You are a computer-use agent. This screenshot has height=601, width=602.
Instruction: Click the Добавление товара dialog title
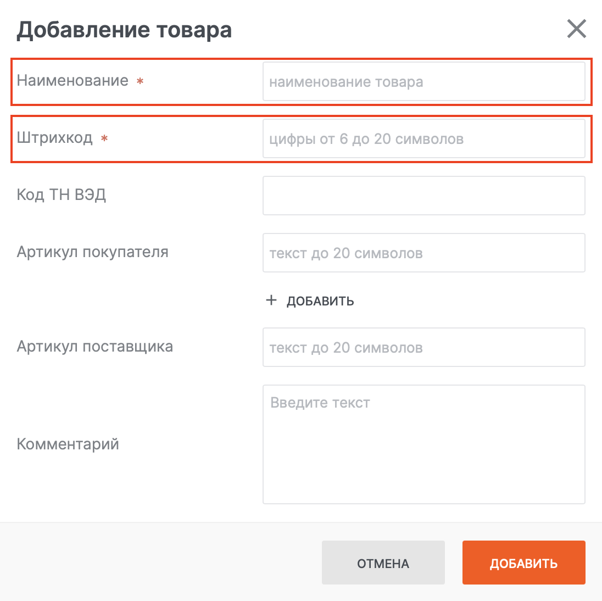click(x=124, y=30)
